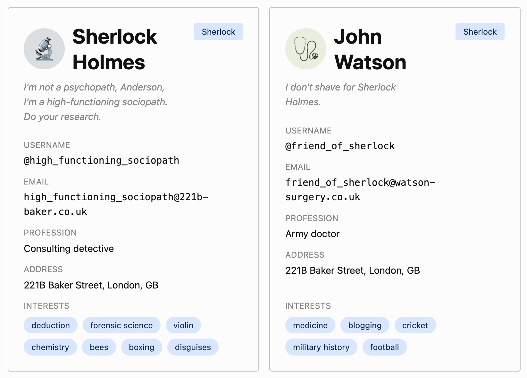This screenshot has height=378, width=527.
Task: Click Sherlock Holmes' microscope avatar
Action: [x=44, y=49]
